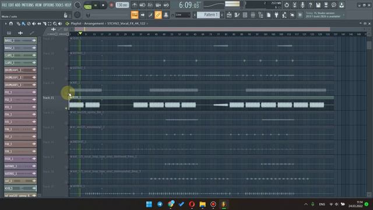The height and width of the screenshot is (210, 373).
Task: Open playlist options menu arrow
Action: pyautogui.click(x=6, y=23)
